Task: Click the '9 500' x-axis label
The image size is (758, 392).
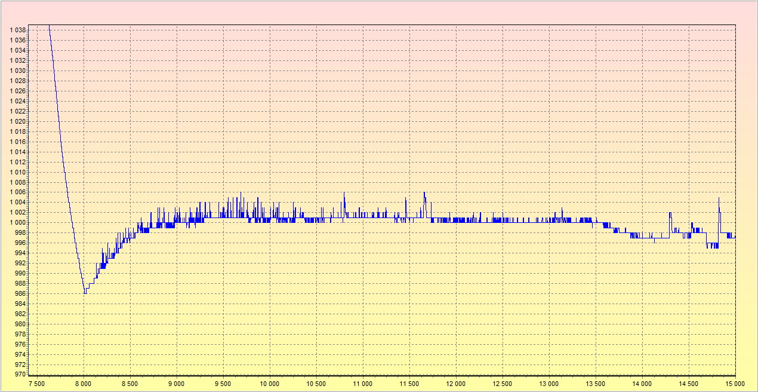Action: (x=223, y=383)
